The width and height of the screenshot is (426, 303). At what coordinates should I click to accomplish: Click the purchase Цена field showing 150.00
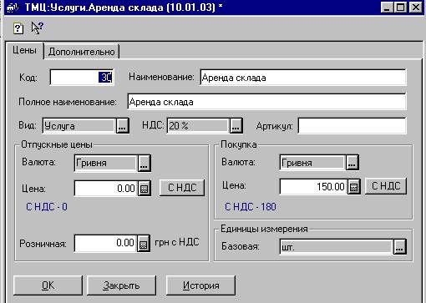(x=313, y=187)
